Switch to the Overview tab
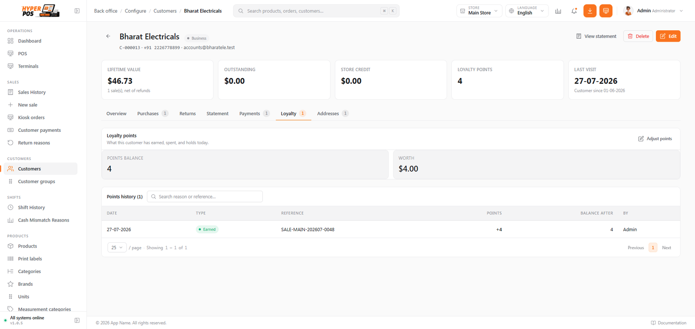 coord(116,114)
